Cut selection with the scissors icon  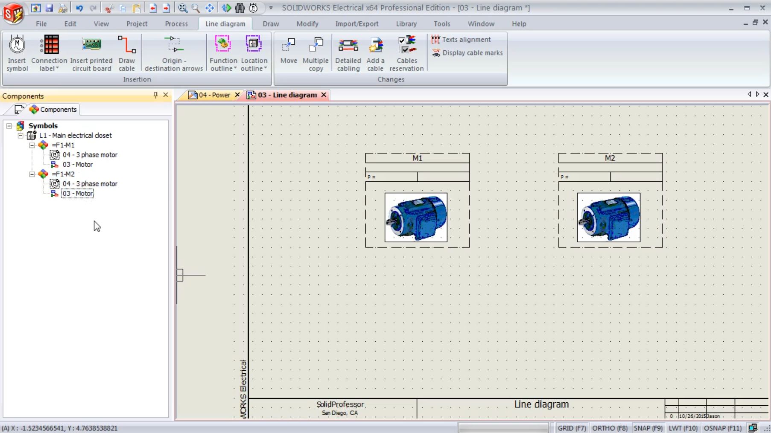click(109, 8)
